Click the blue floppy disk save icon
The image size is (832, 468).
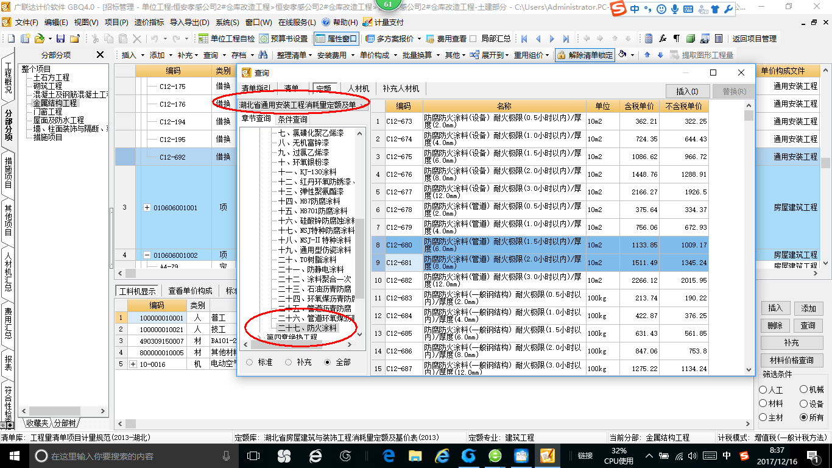pos(61,38)
